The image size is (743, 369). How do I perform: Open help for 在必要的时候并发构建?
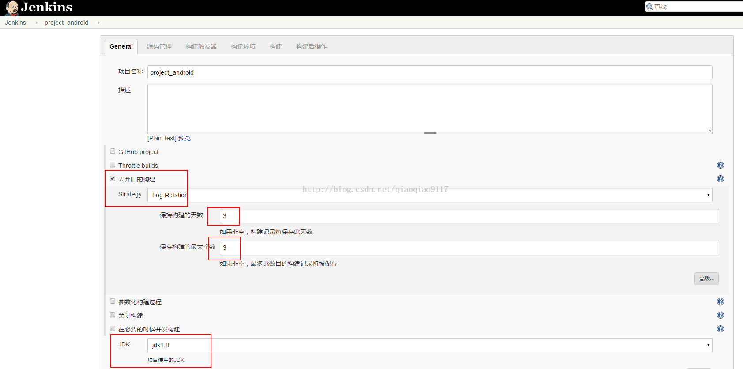pos(720,329)
